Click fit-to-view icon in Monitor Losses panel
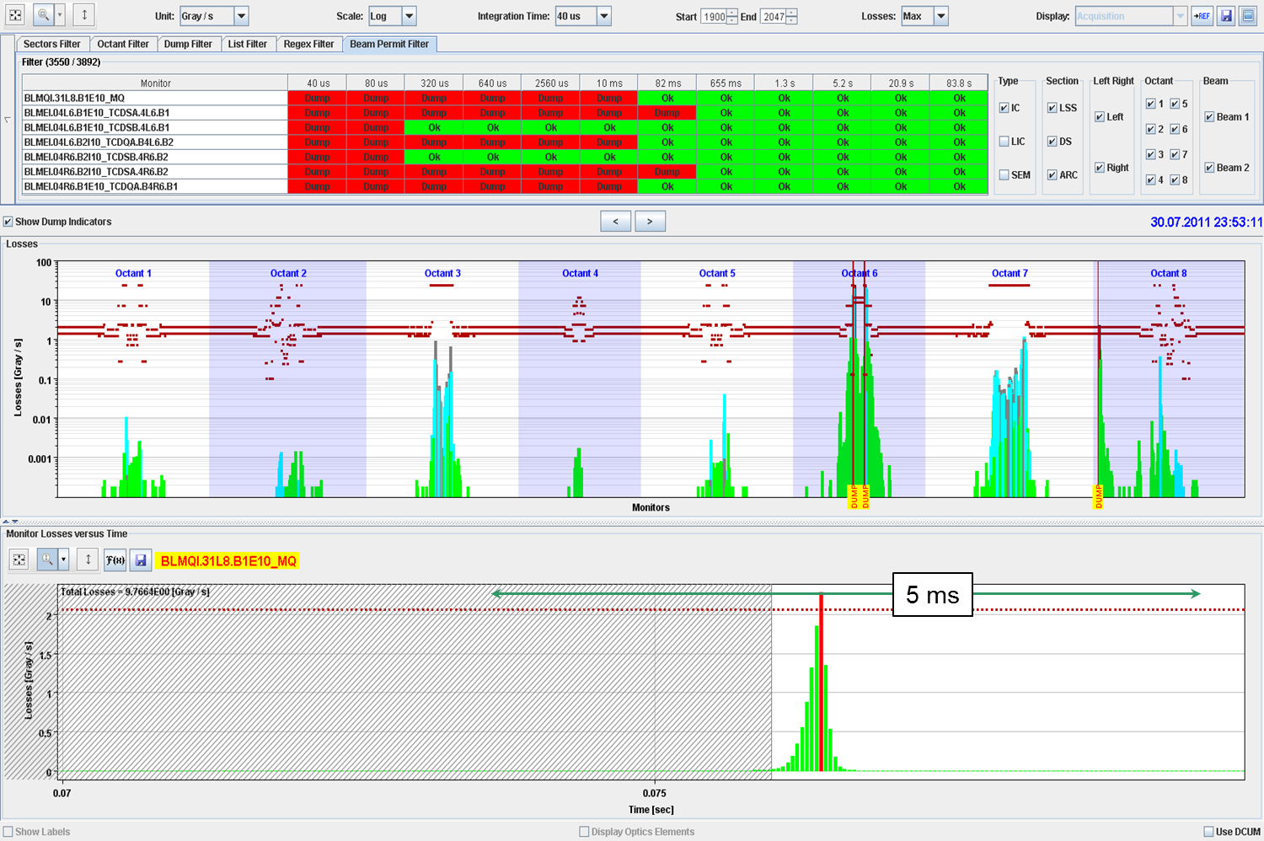 [x=19, y=560]
